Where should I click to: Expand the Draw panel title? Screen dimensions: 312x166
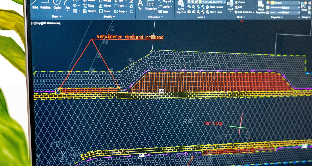[57, 16]
